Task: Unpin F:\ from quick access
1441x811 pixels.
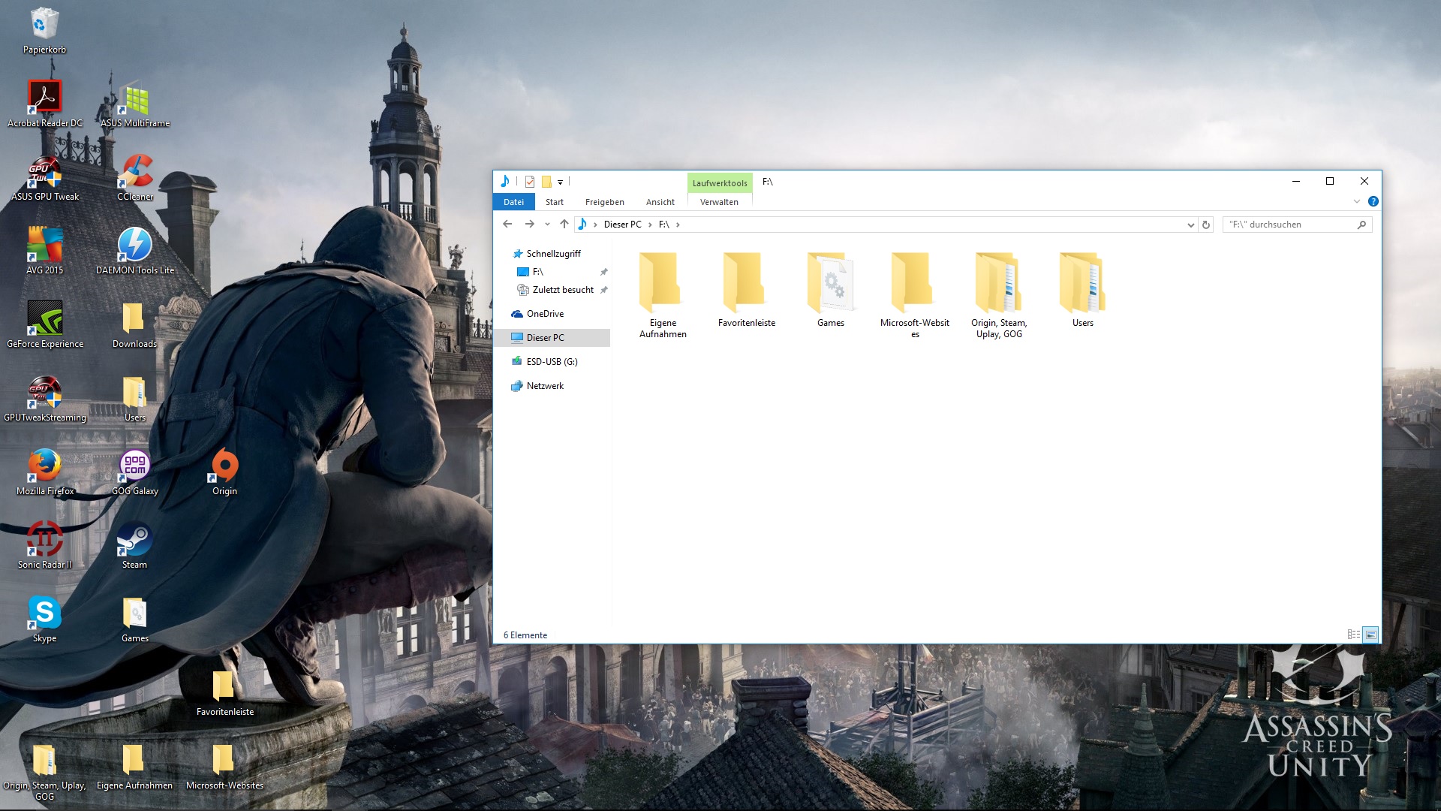Action: tap(603, 272)
